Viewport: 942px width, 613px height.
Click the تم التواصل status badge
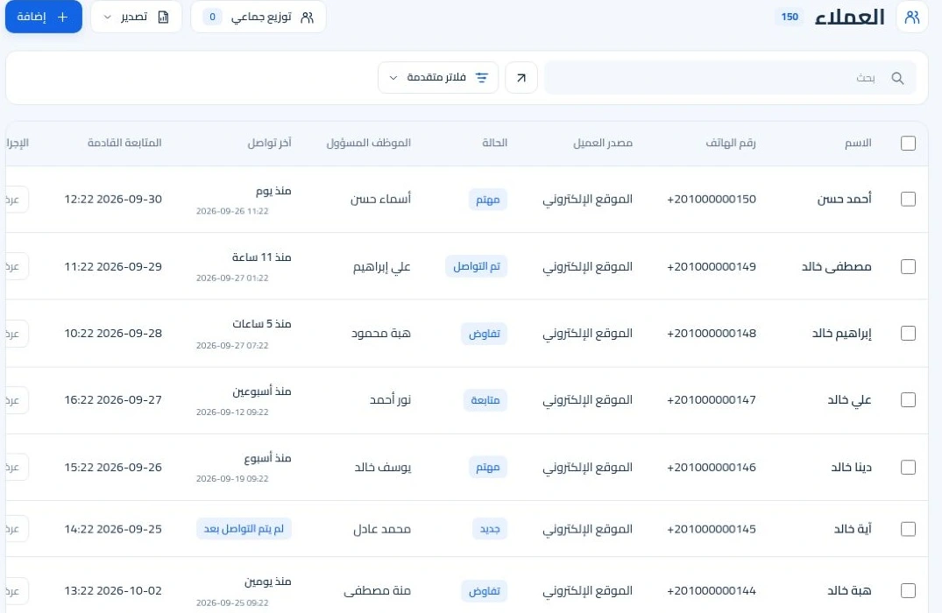tap(477, 266)
